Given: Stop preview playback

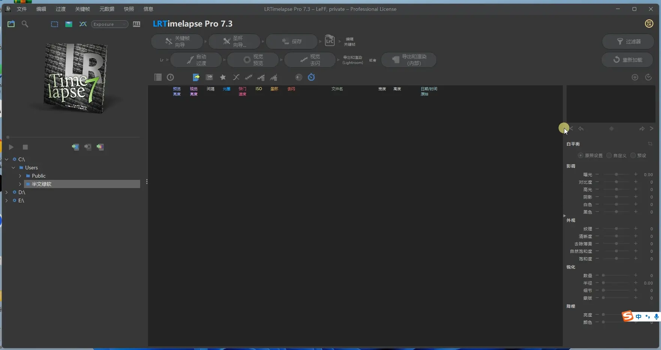Looking at the screenshot, I should [x=25, y=147].
